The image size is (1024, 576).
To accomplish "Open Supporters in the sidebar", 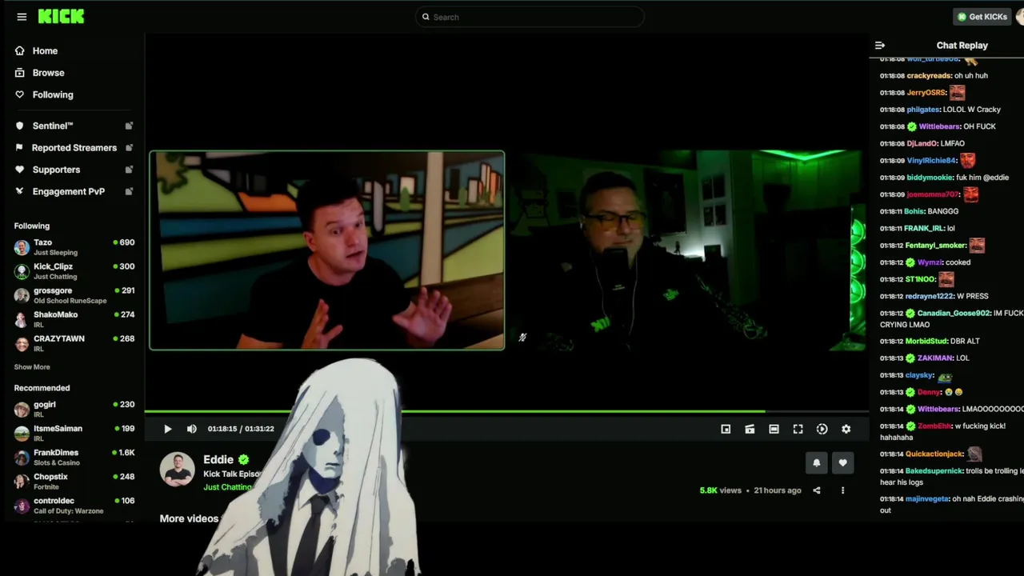I will click(x=73, y=170).
